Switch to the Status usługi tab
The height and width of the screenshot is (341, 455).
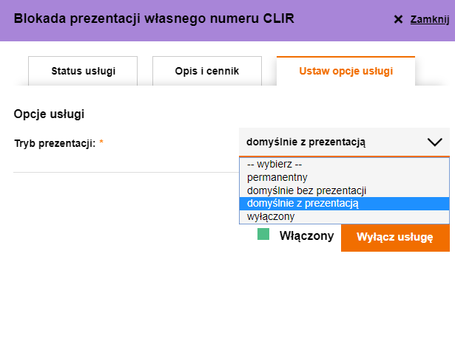(x=84, y=72)
